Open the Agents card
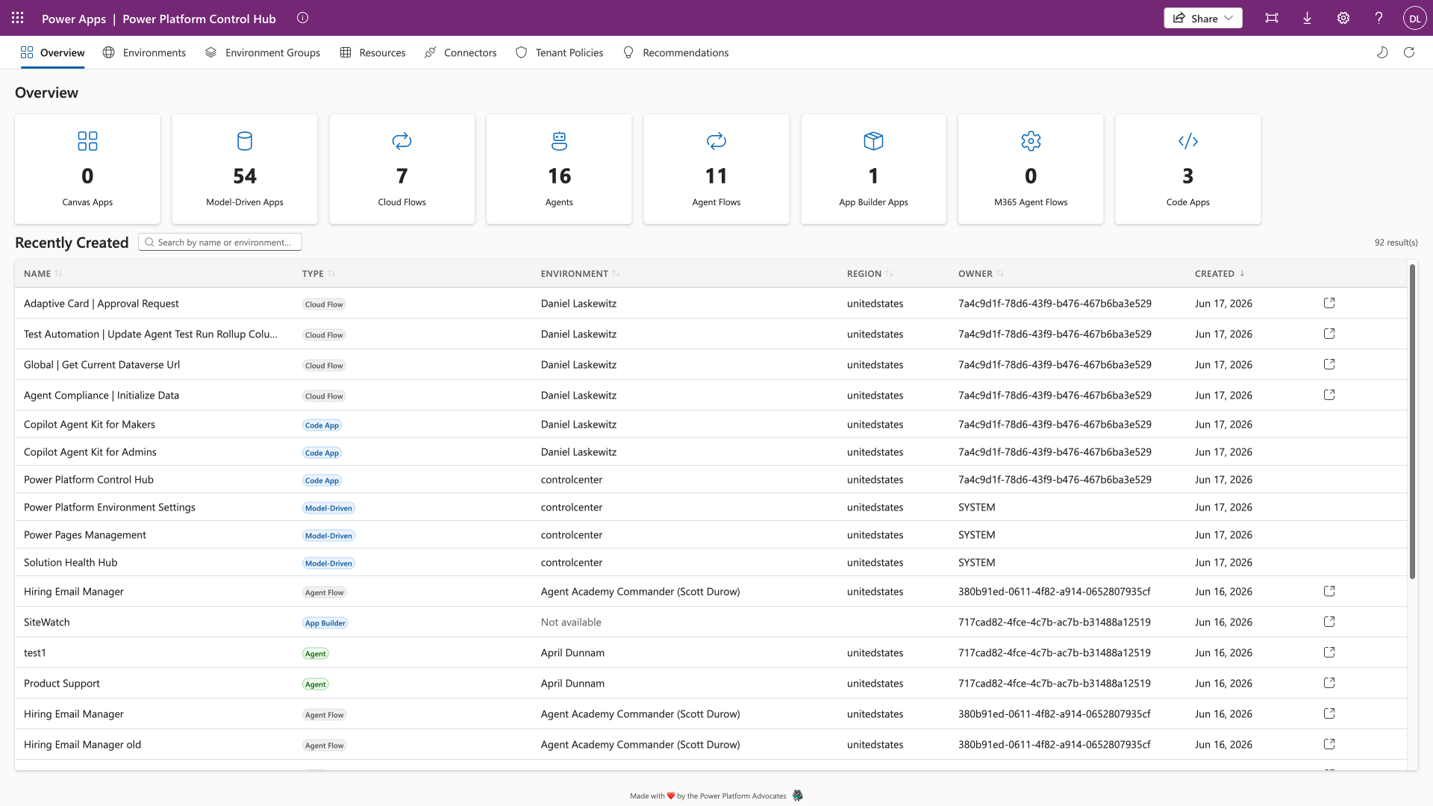Viewport: 1433px width, 806px height. pyautogui.click(x=559, y=169)
